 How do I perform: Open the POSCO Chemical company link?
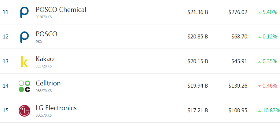coord(61,9)
